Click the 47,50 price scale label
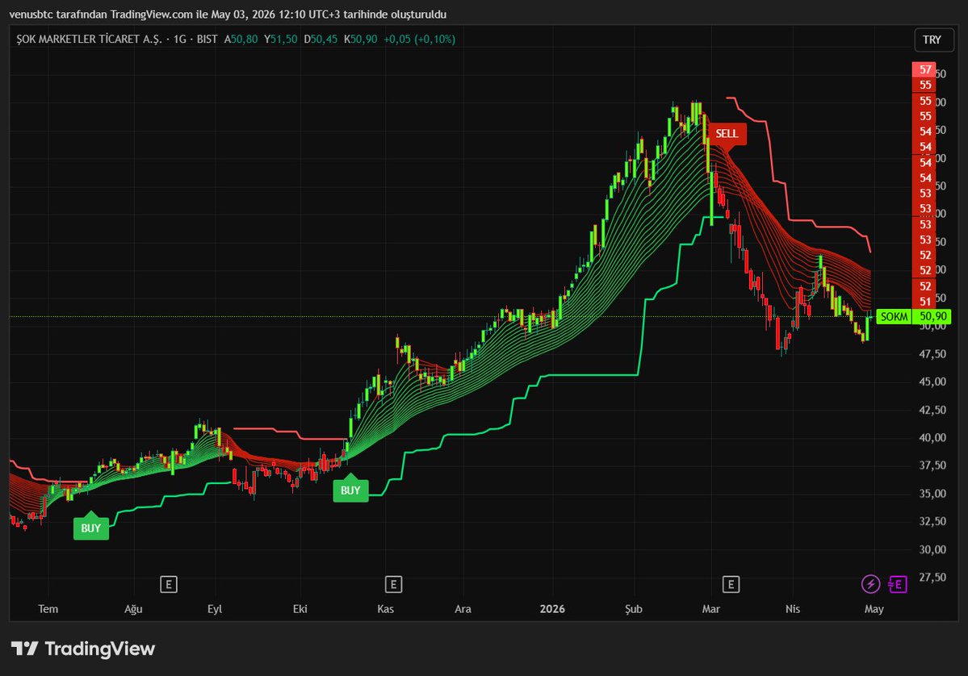The image size is (968, 676). click(x=932, y=354)
